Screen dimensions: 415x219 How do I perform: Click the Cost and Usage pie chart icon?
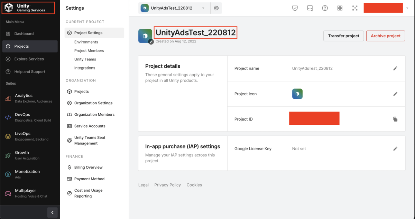(x=70, y=193)
